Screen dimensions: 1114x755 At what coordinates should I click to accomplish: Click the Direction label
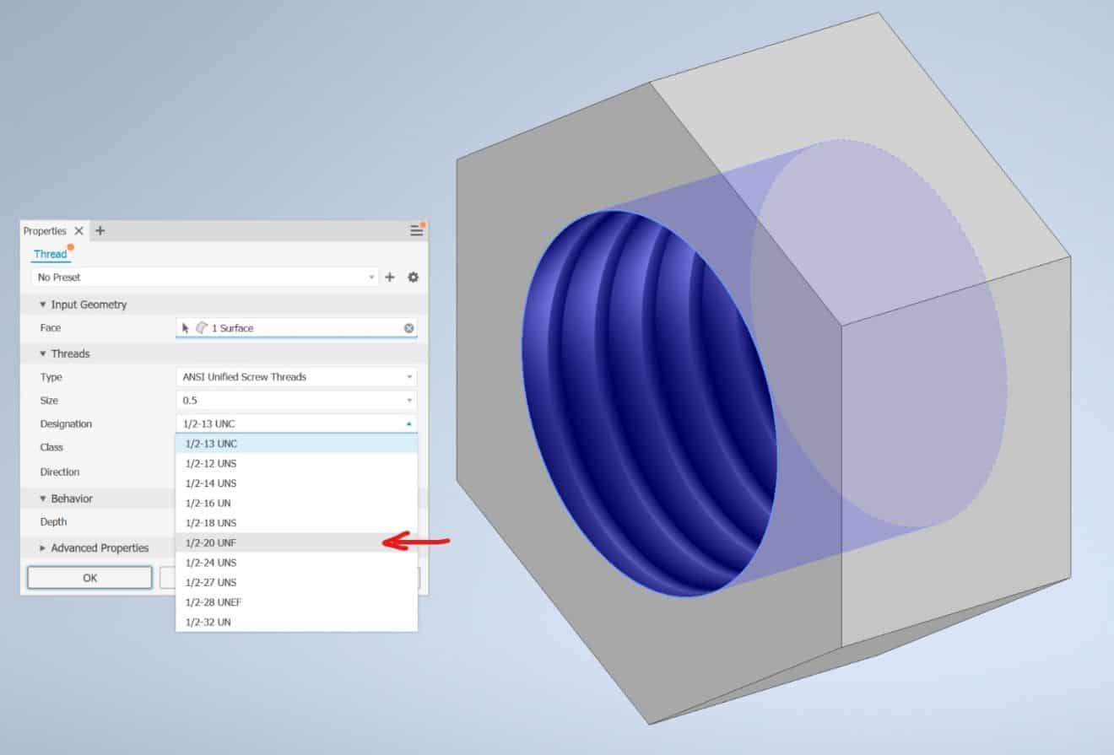click(60, 472)
